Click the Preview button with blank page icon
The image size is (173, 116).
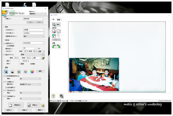pos(16,105)
